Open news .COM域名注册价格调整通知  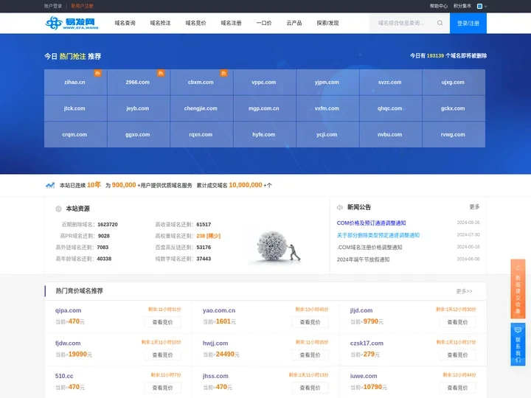pyautogui.click(x=369, y=248)
